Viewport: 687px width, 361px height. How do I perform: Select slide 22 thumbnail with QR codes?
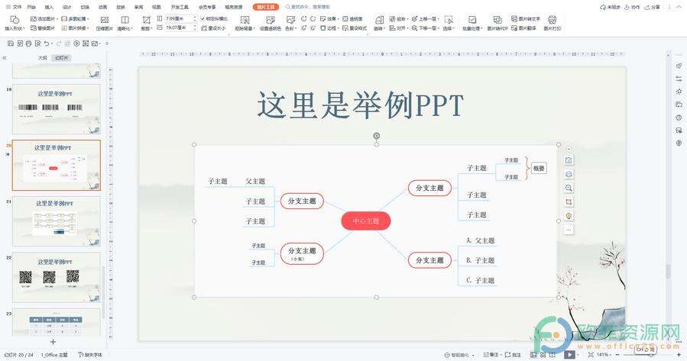[x=56, y=277]
